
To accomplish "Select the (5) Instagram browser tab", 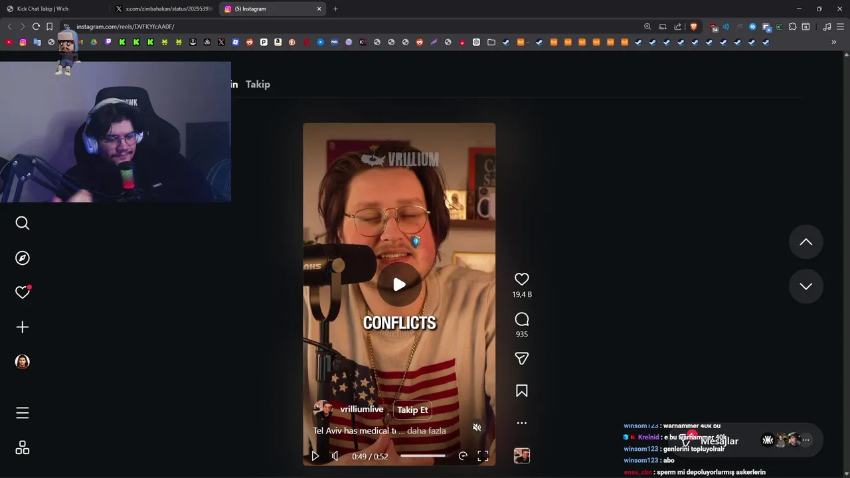I will (273, 9).
